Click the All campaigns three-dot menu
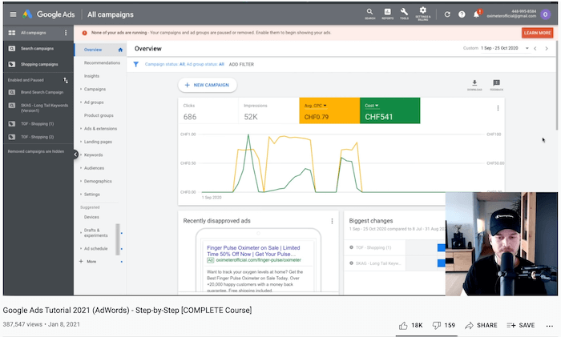Screen dimensions: 561x337 (x=66, y=33)
